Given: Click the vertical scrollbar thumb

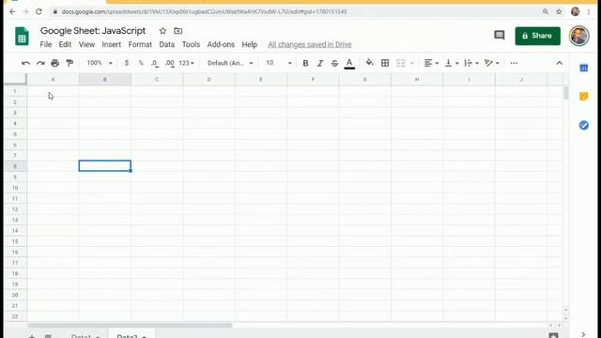Looking at the screenshot, I should [x=565, y=93].
